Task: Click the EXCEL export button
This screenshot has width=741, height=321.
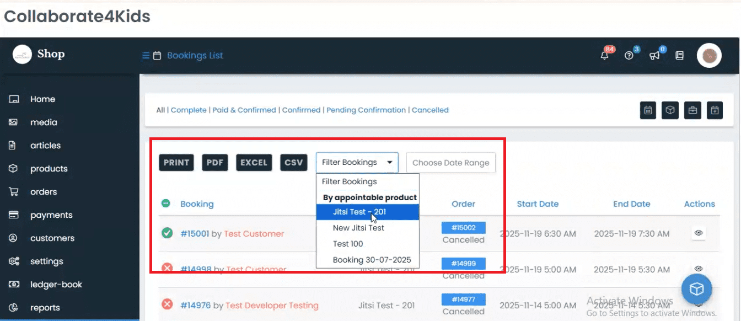Action: (254, 163)
